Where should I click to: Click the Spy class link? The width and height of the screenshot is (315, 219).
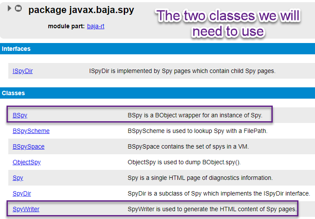(x=18, y=178)
